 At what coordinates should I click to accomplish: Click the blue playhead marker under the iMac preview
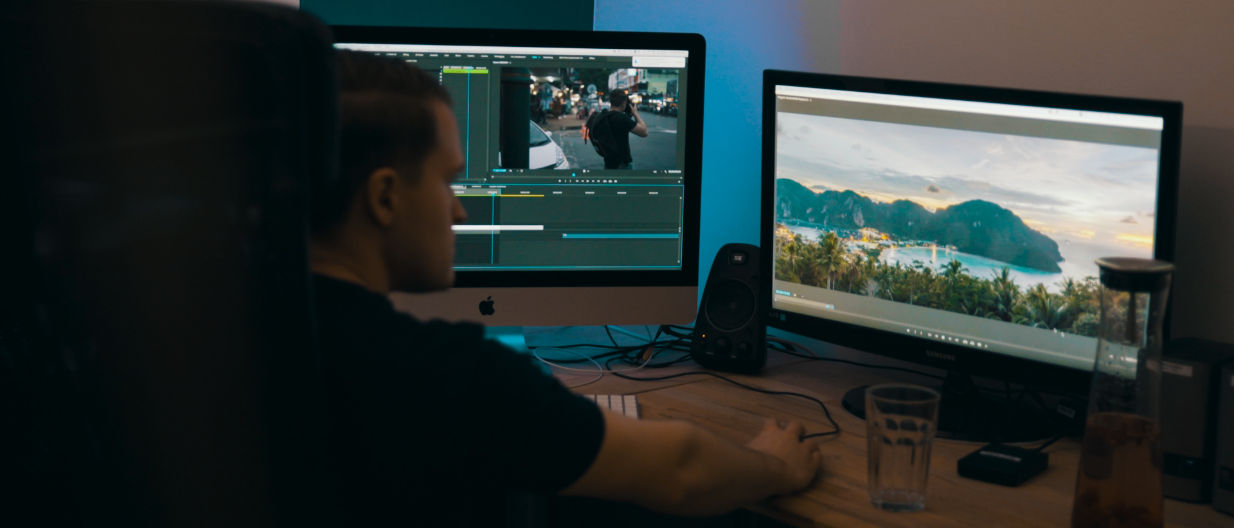tap(574, 174)
